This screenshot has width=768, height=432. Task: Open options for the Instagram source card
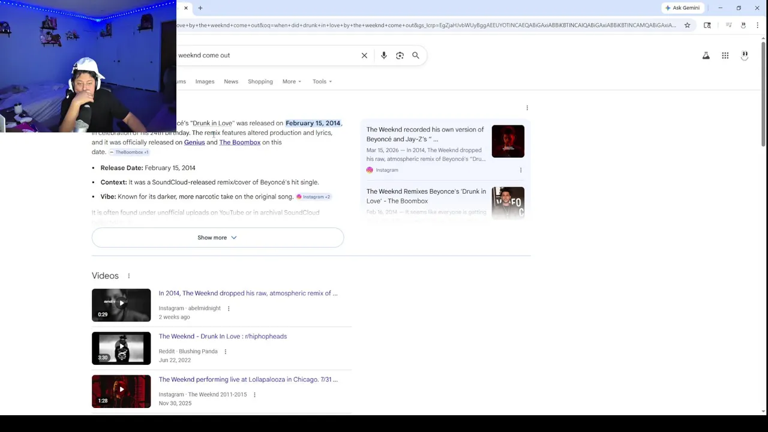point(521,170)
